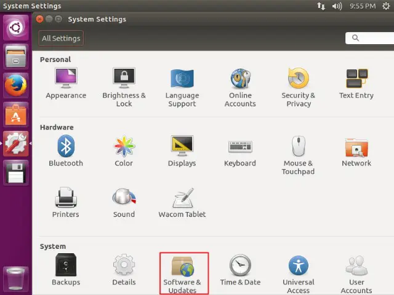Open the network indicator menu in top bar
Viewport: 394px width, 295px height.
(x=321, y=6)
